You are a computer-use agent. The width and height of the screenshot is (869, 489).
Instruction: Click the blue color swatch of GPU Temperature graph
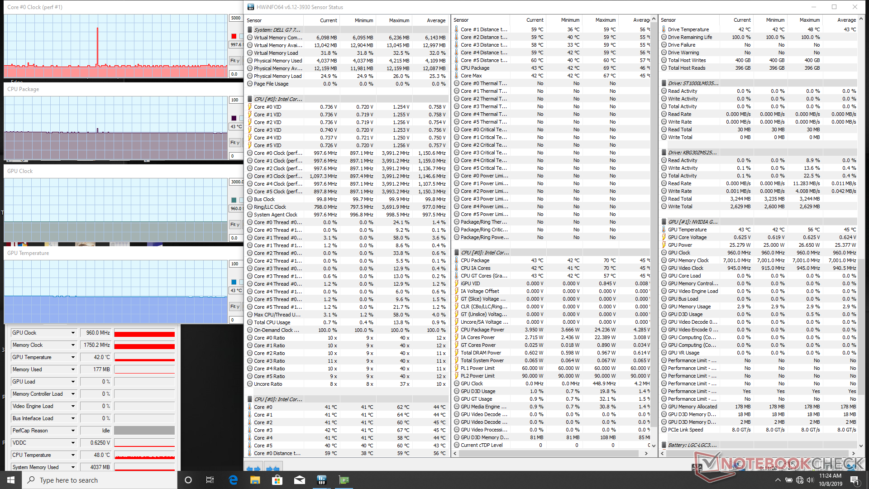pyautogui.click(x=234, y=282)
